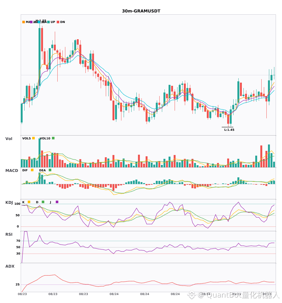Viewport: 282px width, 303px height.
Task: Click the leftmost 08/23 date label
Action: tap(22, 294)
